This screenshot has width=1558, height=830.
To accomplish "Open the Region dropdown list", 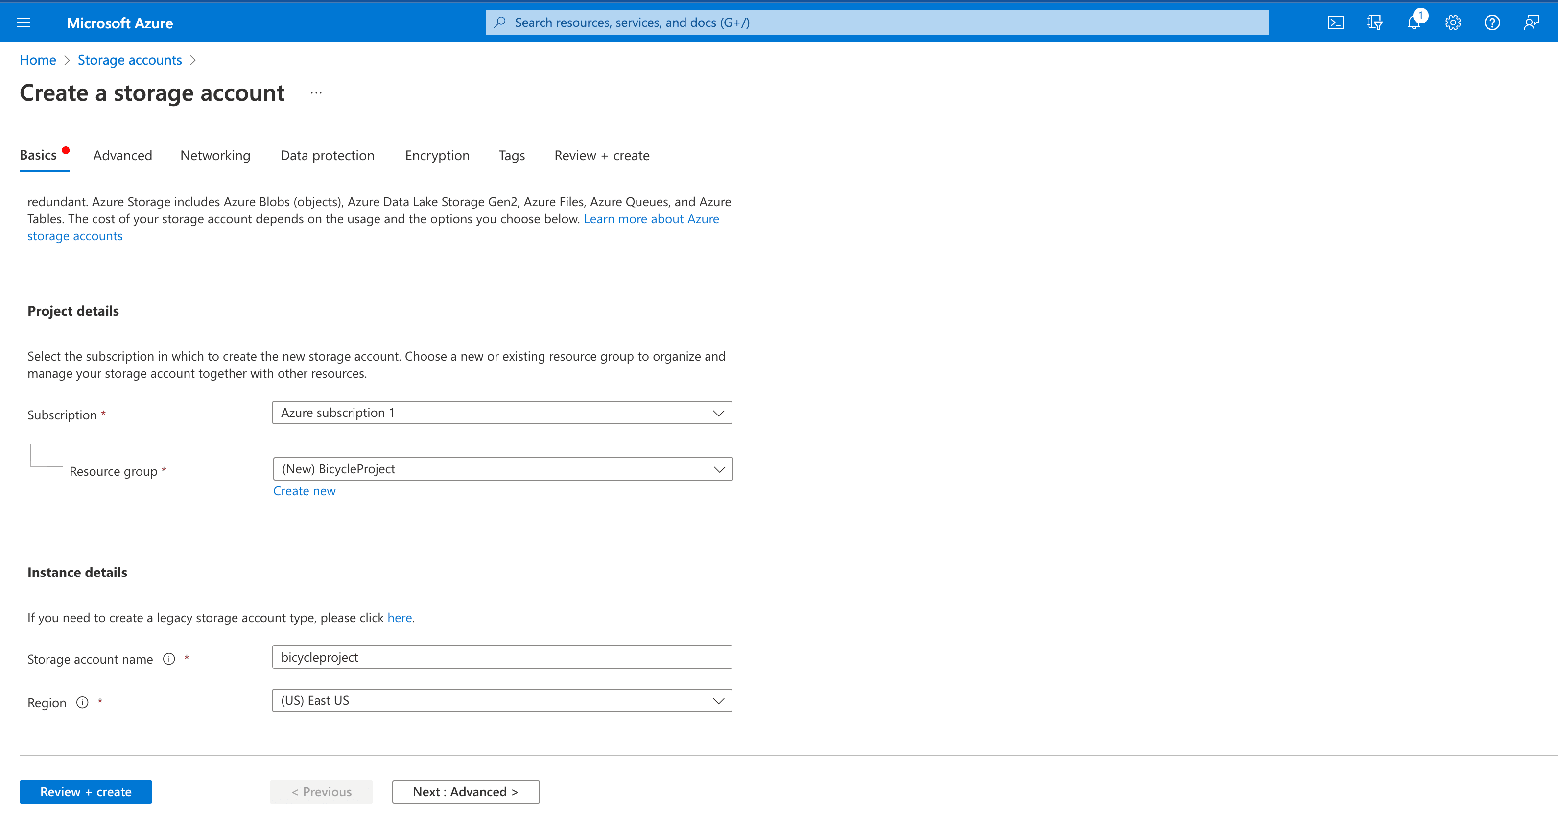I will coord(502,701).
